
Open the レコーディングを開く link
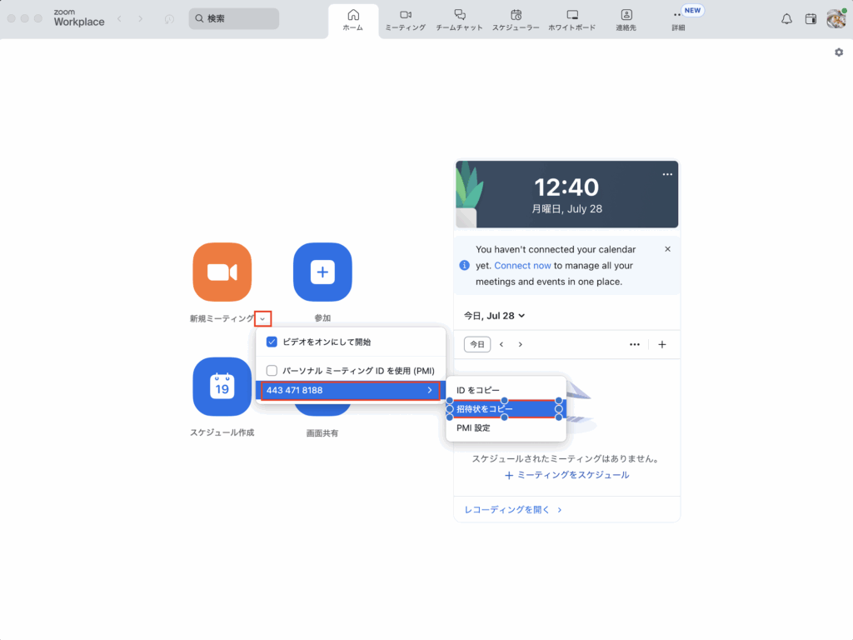(512, 510)
